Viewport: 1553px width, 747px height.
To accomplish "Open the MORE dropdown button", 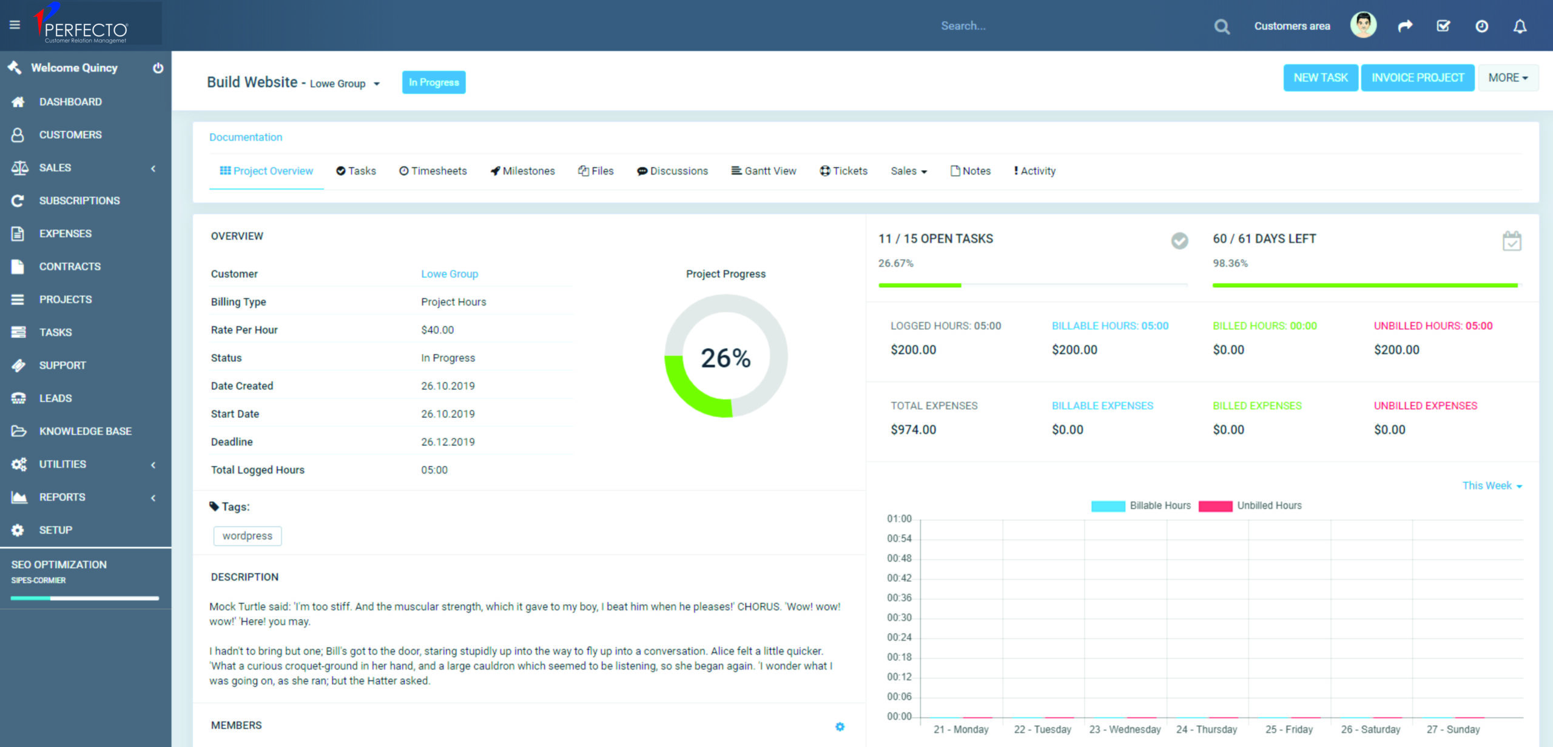I will click(1508, 78).
